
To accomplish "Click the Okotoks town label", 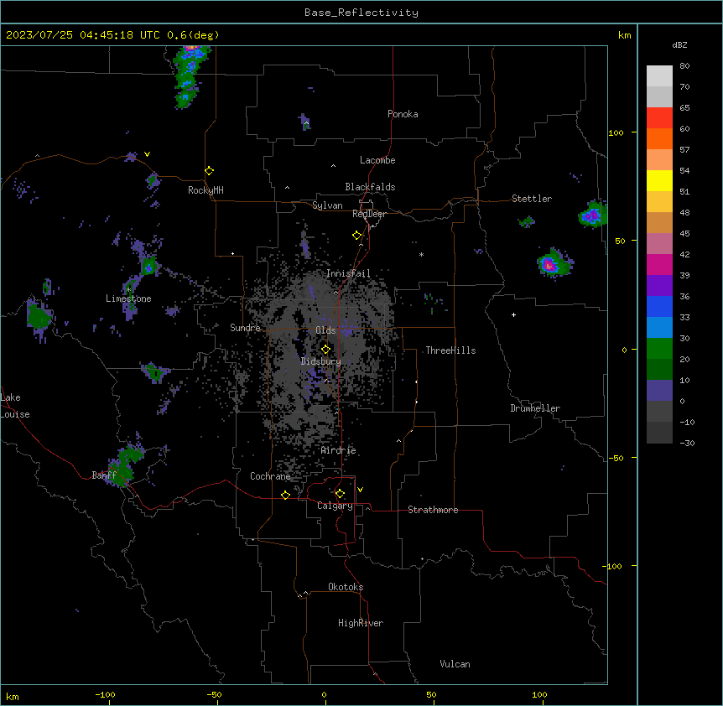I will 346,587.
